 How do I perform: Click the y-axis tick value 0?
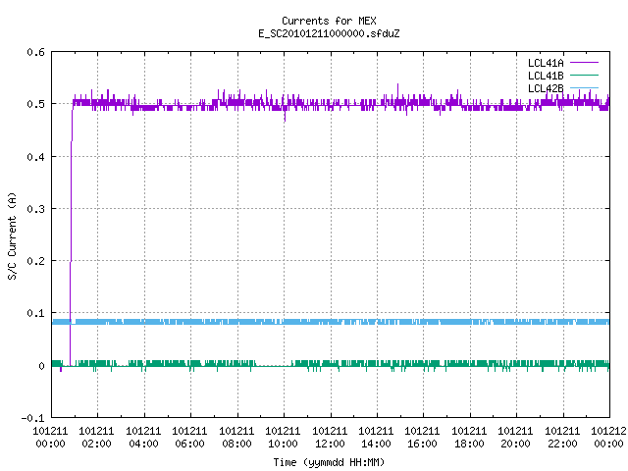click(x=41, y=366)
